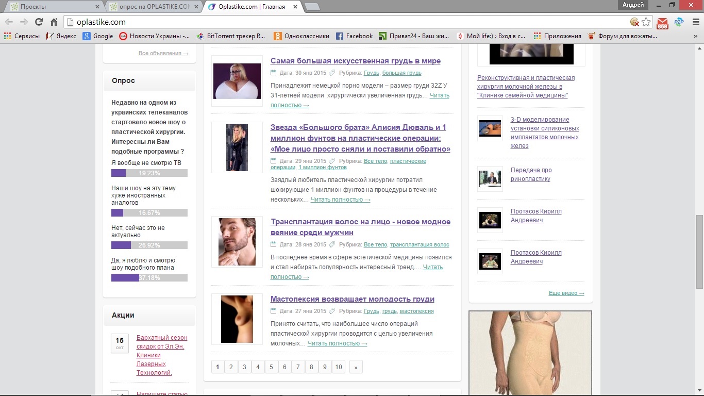Click the page vertical scrollbar thumb
The image size is (704, 396).
[x=699, y=252]
